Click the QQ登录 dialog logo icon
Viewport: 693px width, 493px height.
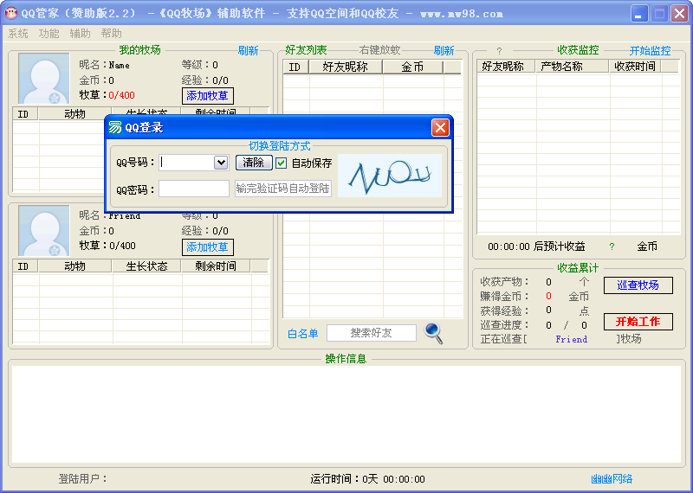click(x=115, y=127)
